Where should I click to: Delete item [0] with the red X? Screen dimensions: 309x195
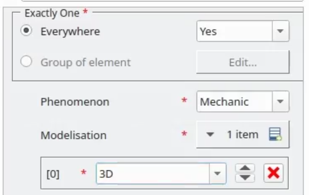[274, 173]
